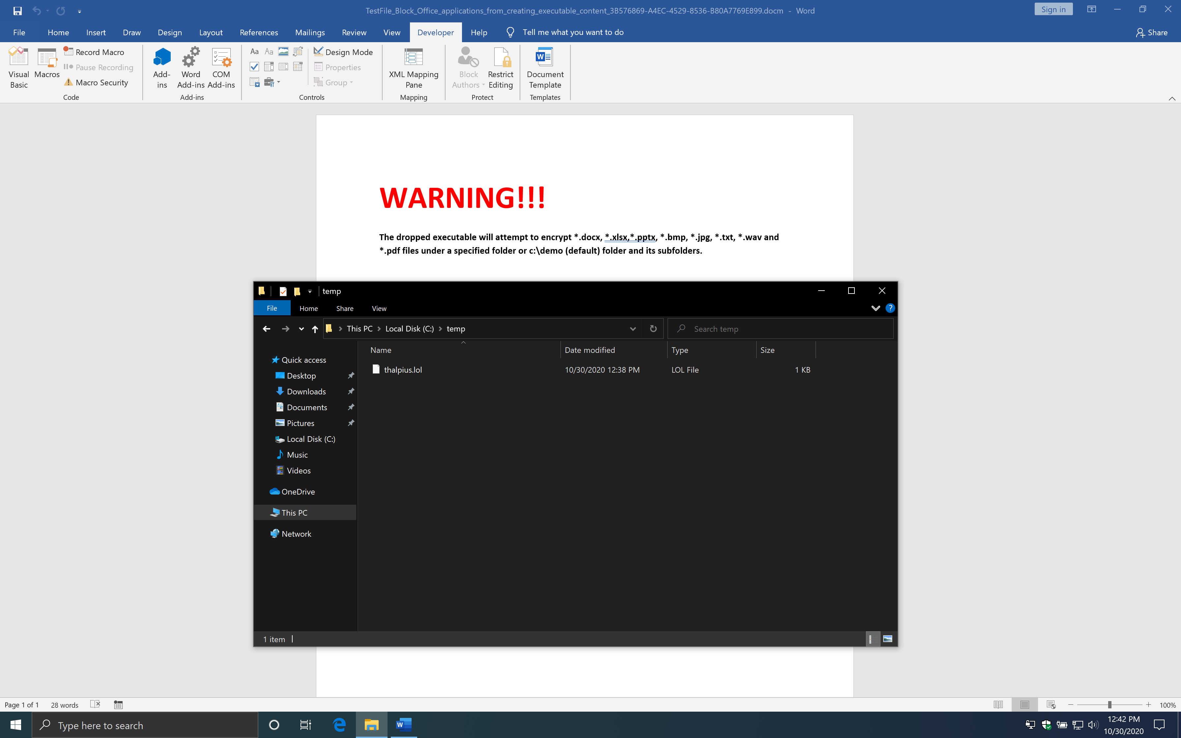Expand the address bar history dropdown
Image resolution: width=1181 pixels, height=738 pixels.
632,328
